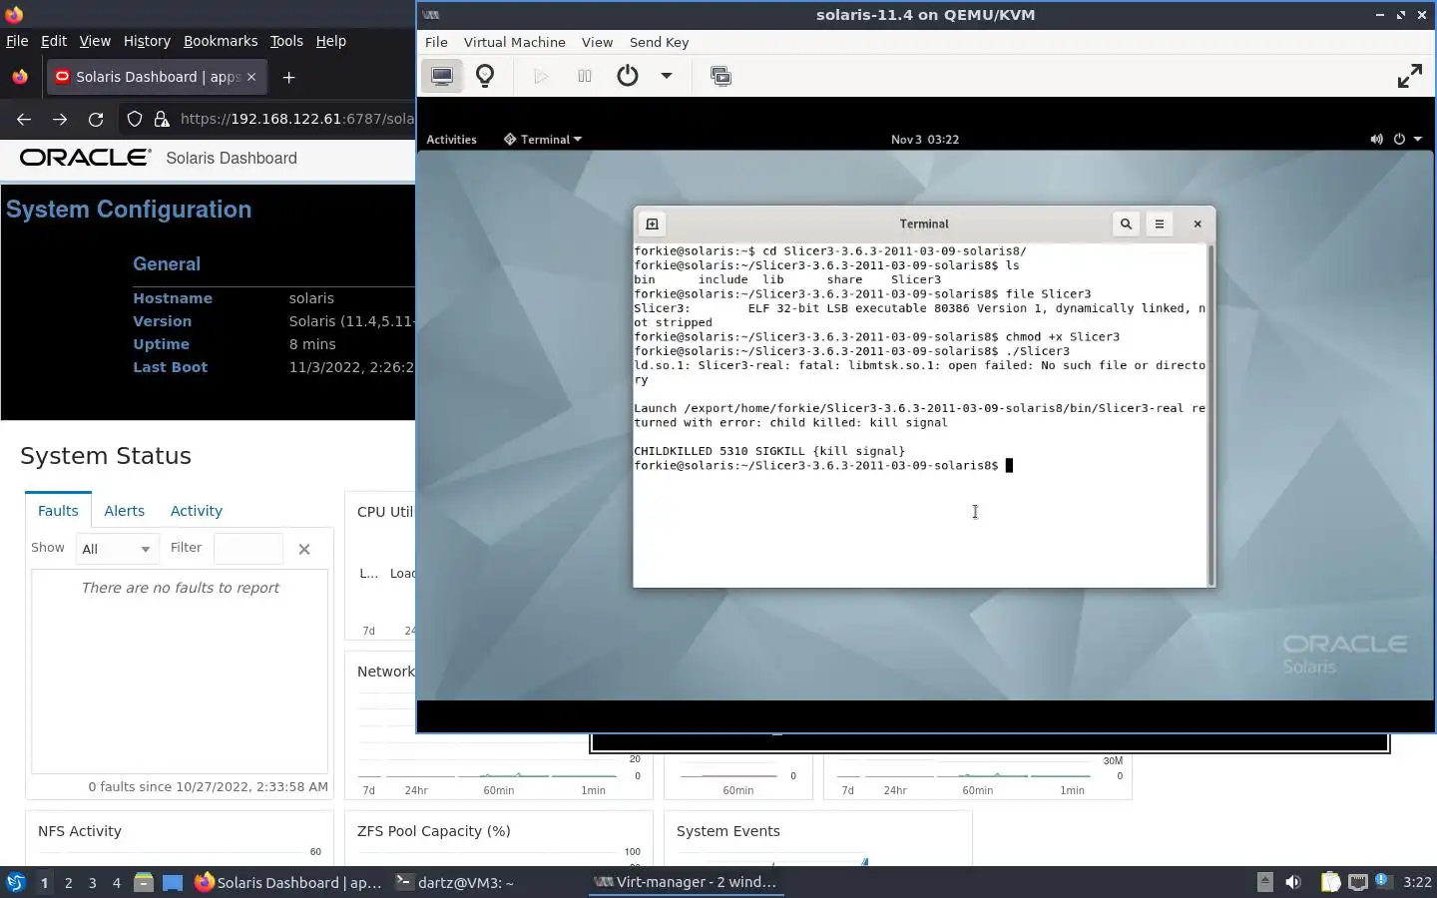Click the ZFS Pool Capacity panel title
This screenshot has height=898, width=1437.
click(x=434, y=831)
